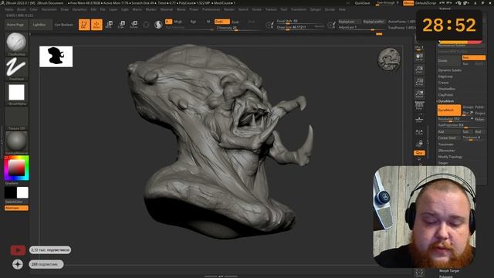Expand the Dynamic Subdiv section
494x278 pixels.
(x=449, y=70)
